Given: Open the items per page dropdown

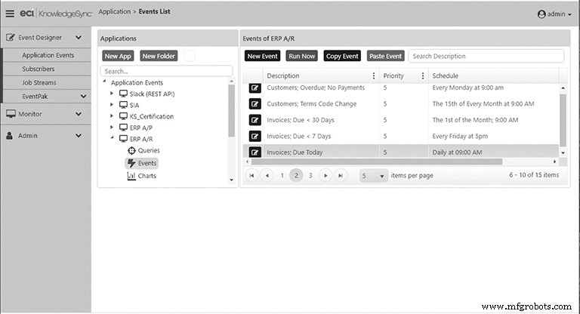Looking at the screenshot, I should (x=374, y=176).
